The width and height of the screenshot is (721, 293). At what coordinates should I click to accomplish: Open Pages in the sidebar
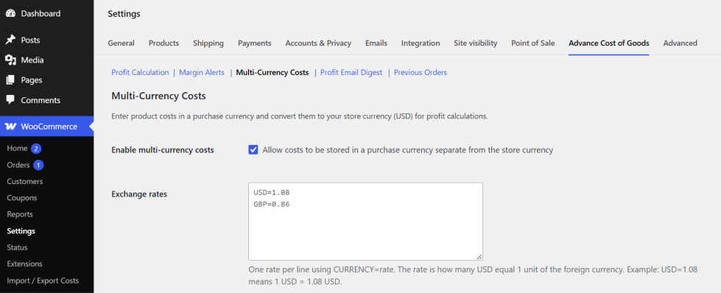click(x=31, y=80)
